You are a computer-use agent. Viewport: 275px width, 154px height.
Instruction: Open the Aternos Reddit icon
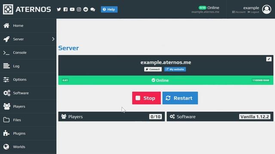point(86,9)
